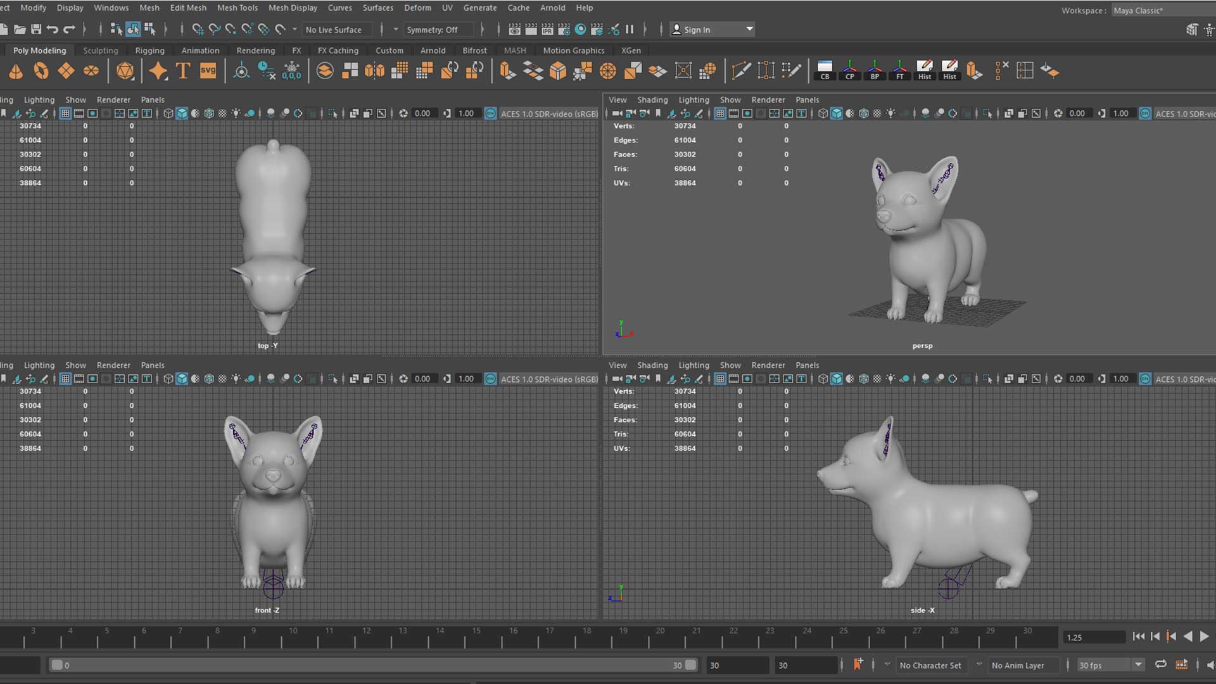Open the Symmetry: Off dropdown
The height and width of the screenshot is (684, 1216).
(431, 30)
